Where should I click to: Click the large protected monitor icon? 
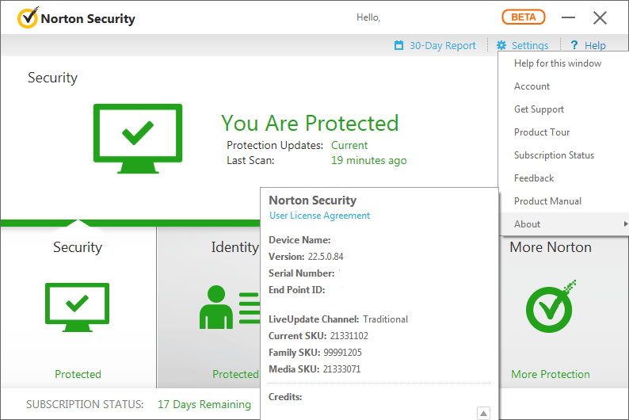pos(137,138)
